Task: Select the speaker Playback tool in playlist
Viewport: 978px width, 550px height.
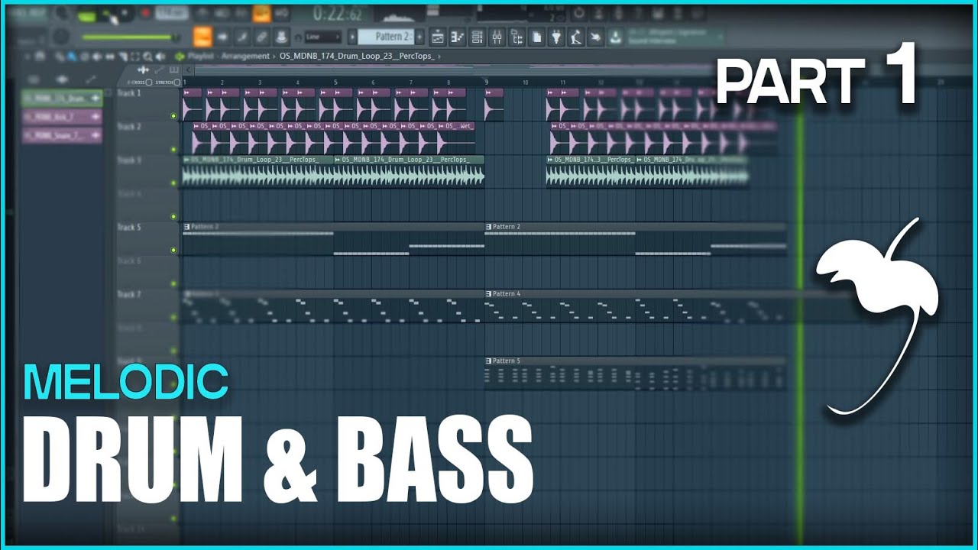Action: pyautogui.click(x=160, y=57)
